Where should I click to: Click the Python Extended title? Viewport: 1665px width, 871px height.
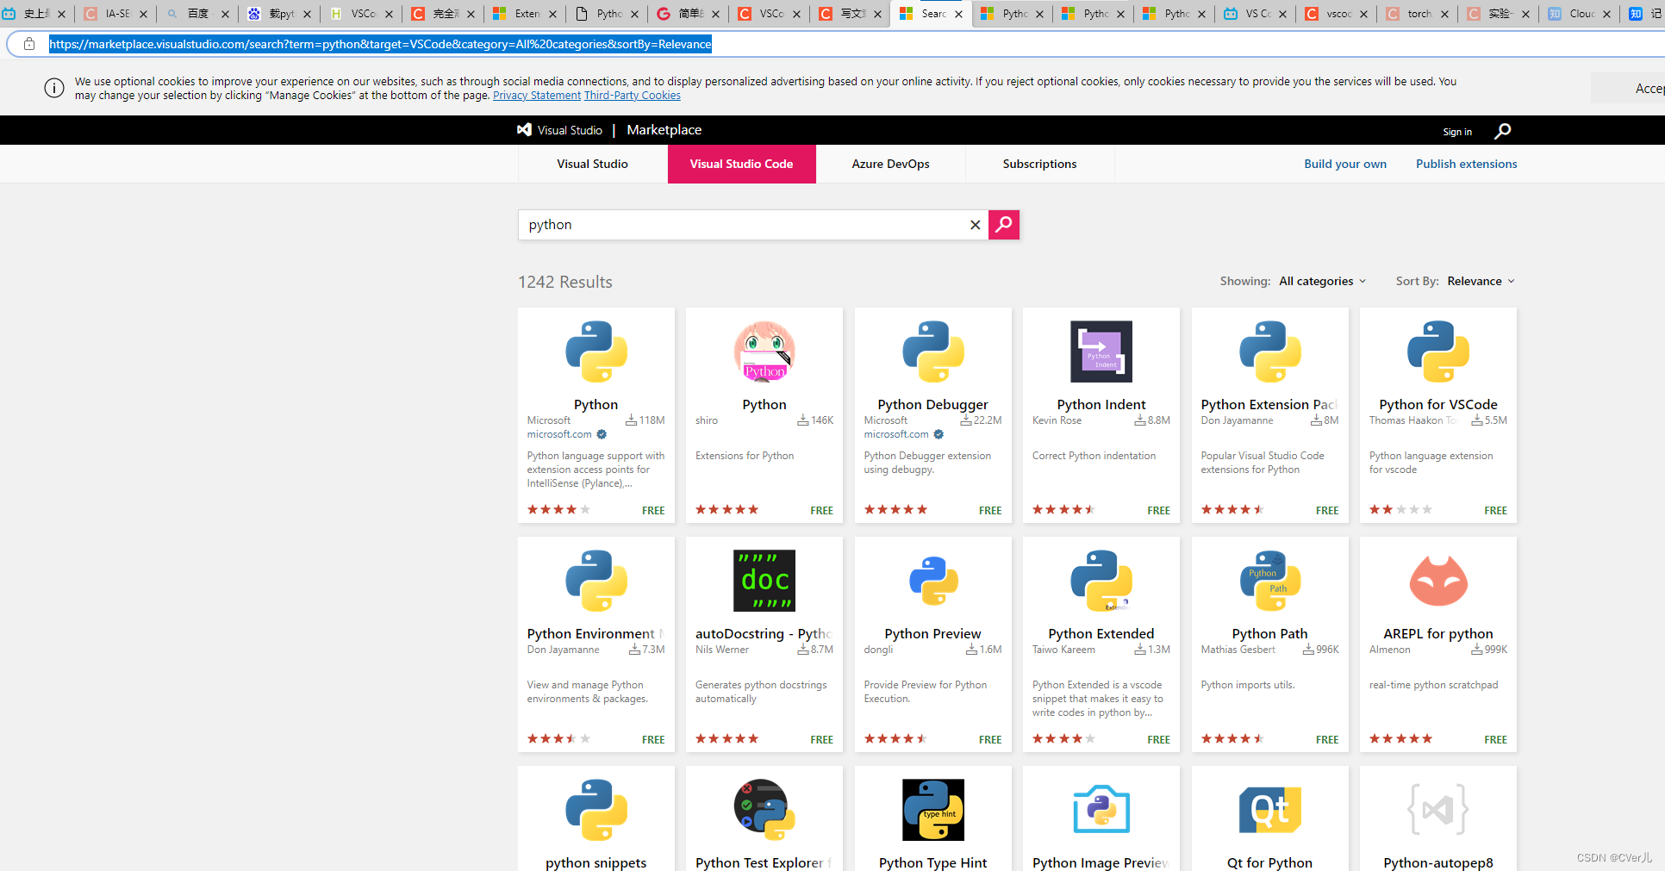pos(1101,634)
